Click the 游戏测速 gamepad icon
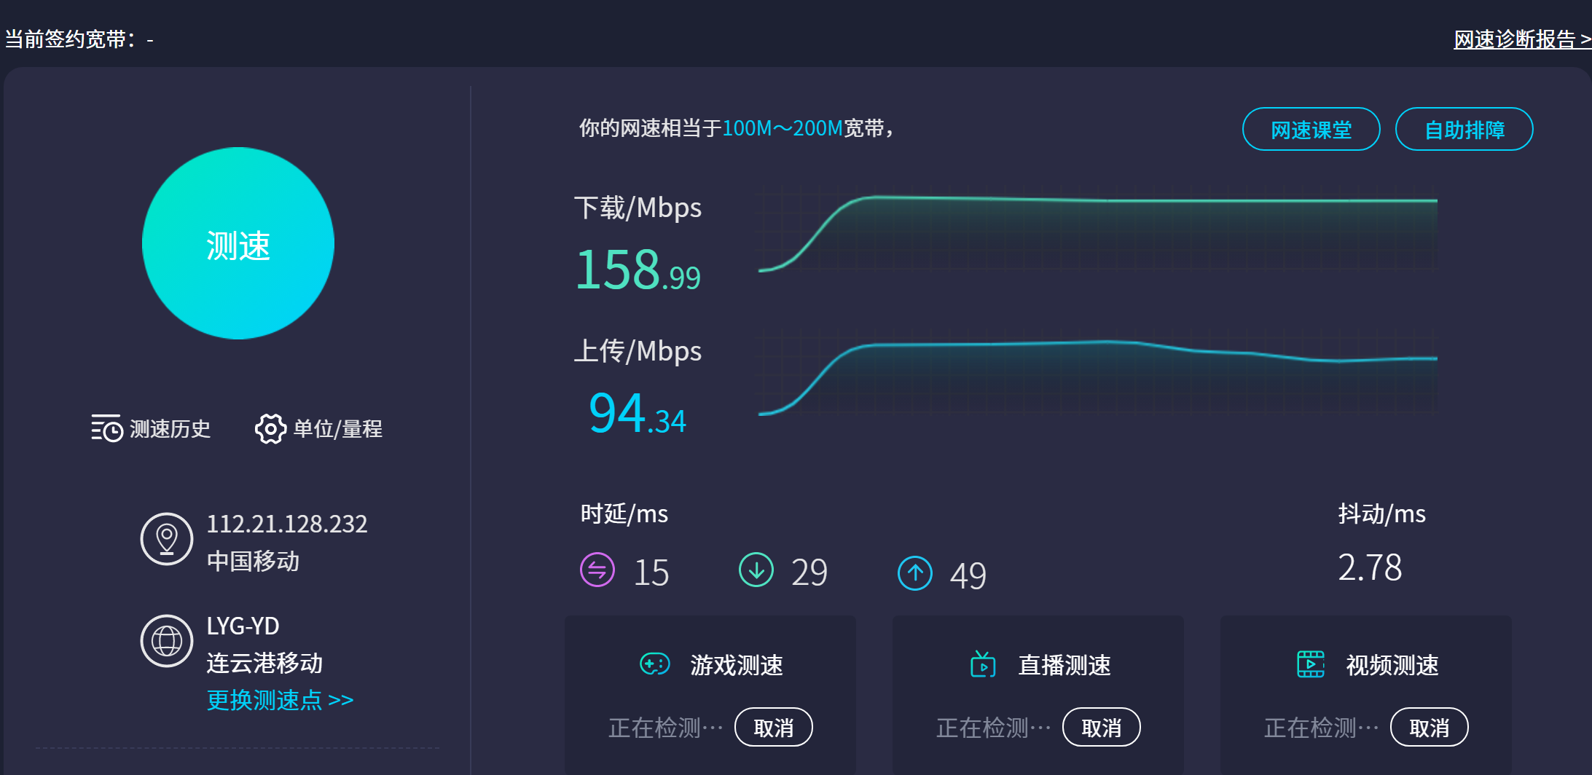Viewport: 1592px width, 775px height. tap(654, 664)
